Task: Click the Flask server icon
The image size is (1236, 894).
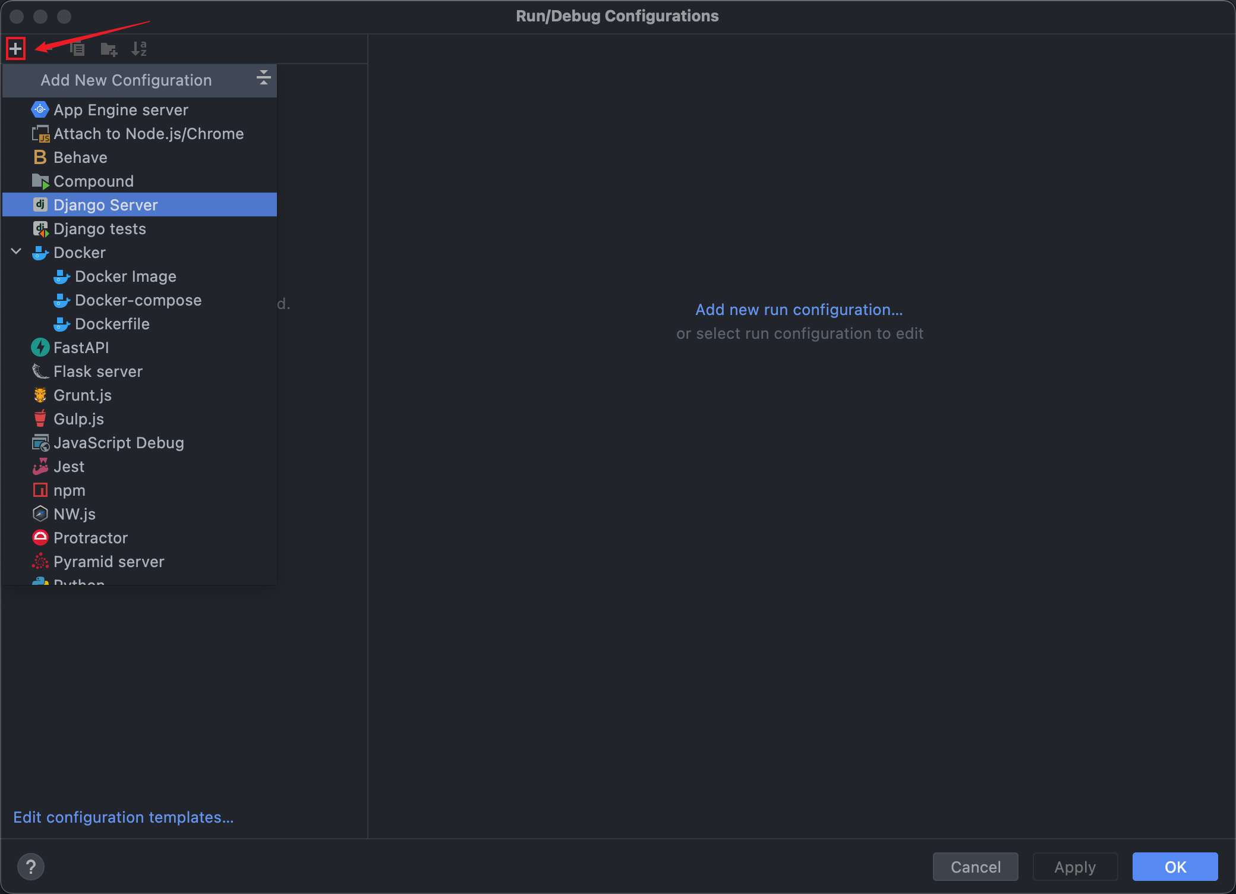Action: [40, 372]
